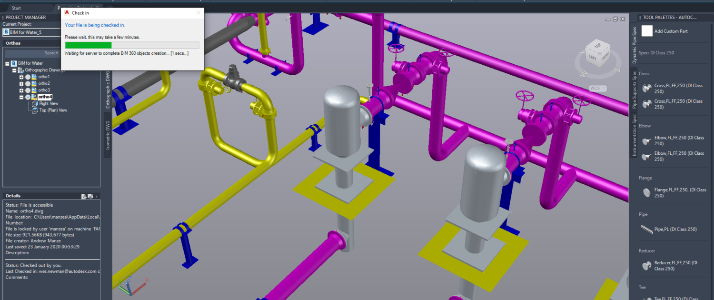714x300 pixels.
Task: Switch to Dynamic Pipe Spec palette tab
Action: click(x=634, y=45)
